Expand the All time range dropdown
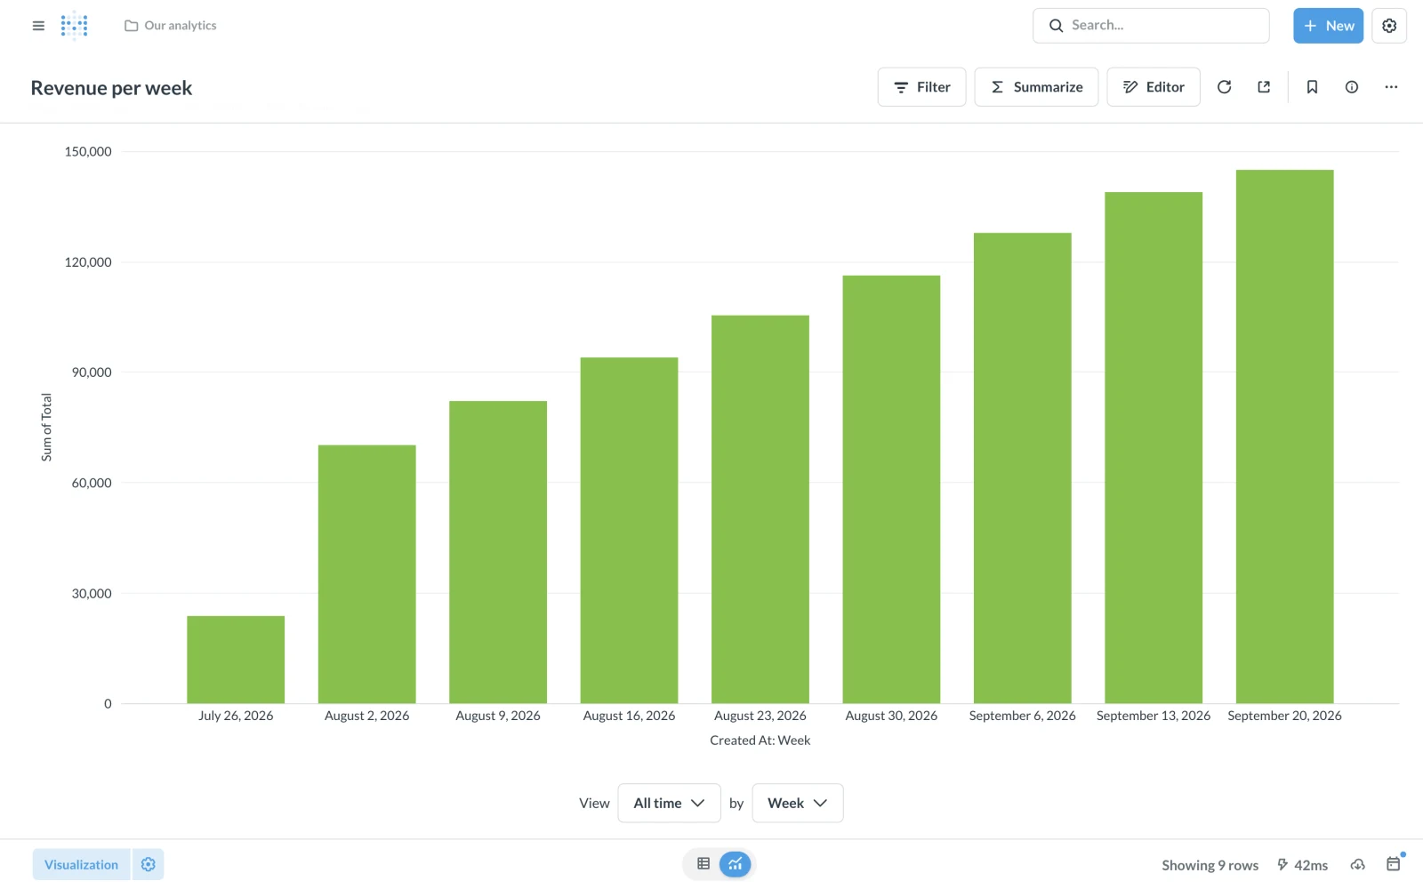This screenshot has height=889, width=1423. (x=669, y=803)
